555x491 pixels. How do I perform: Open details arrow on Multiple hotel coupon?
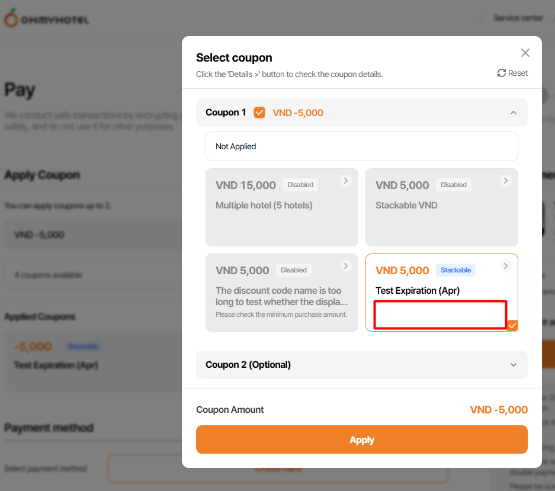346,181
